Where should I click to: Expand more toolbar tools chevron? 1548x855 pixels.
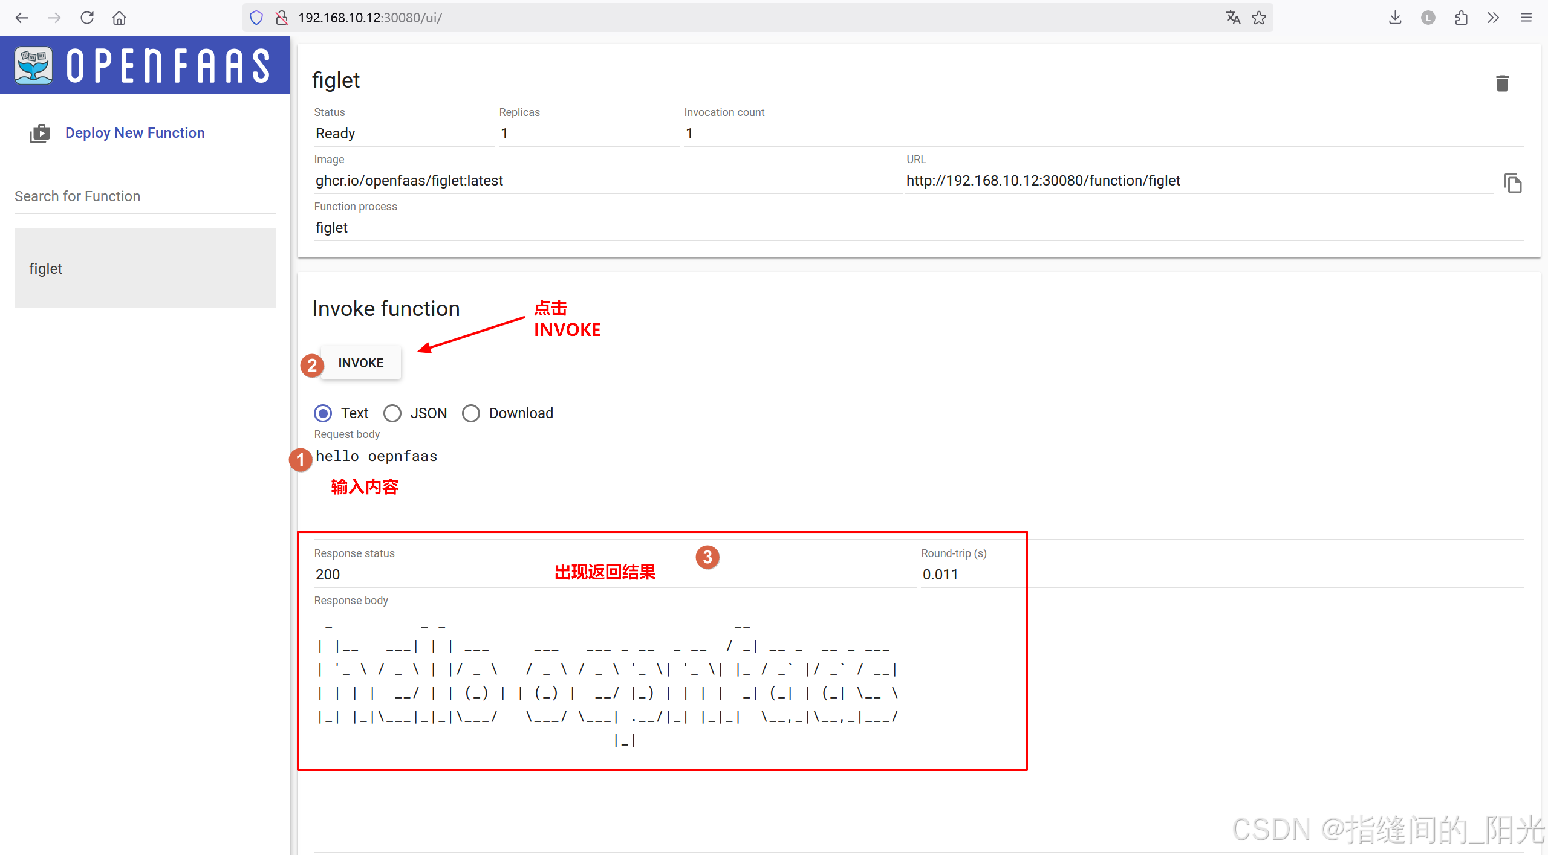point(1493,18)
